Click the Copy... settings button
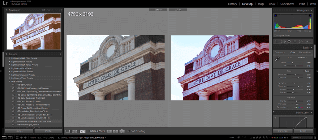The height and width of the screenshot is (140, 318). (19, 131)
